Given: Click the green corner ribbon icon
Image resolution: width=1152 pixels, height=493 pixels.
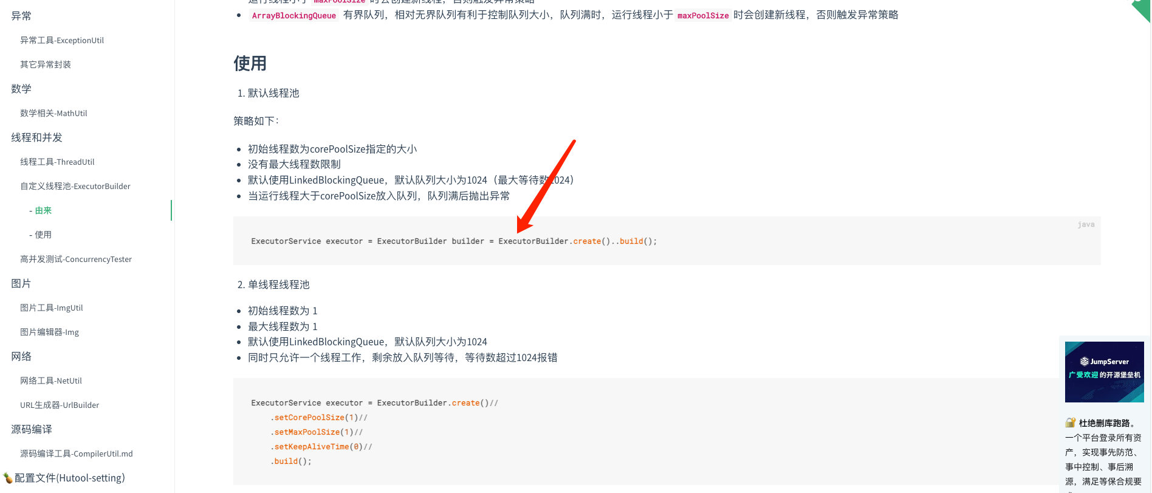Looking at the screenshot, I should [1142, 9].
